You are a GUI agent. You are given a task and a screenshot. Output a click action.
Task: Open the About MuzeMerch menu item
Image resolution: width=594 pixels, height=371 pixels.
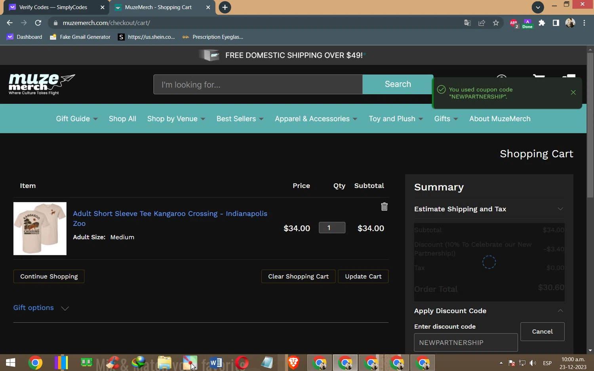(500, 119)
